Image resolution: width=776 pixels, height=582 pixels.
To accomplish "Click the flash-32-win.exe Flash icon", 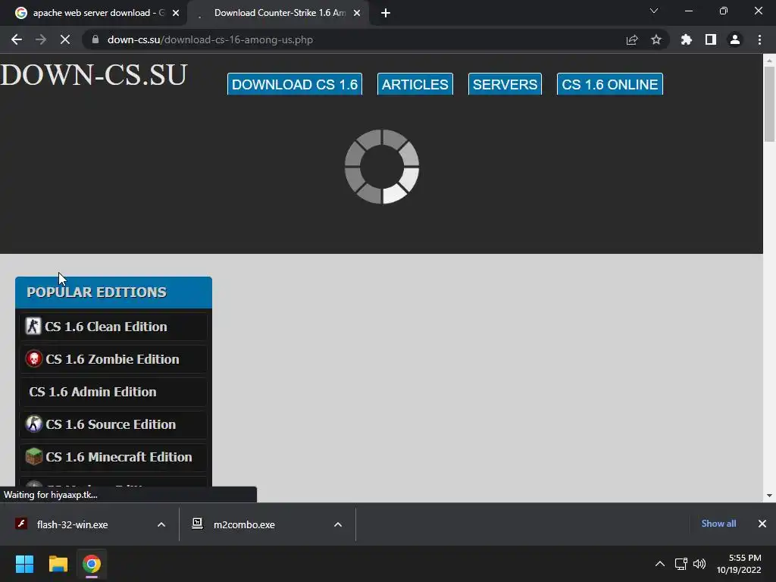I will (20, 524).
